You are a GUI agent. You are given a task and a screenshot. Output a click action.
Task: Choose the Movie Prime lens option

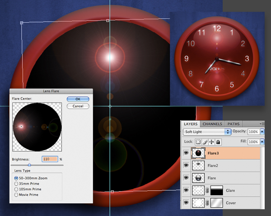[x=17, y=195]
